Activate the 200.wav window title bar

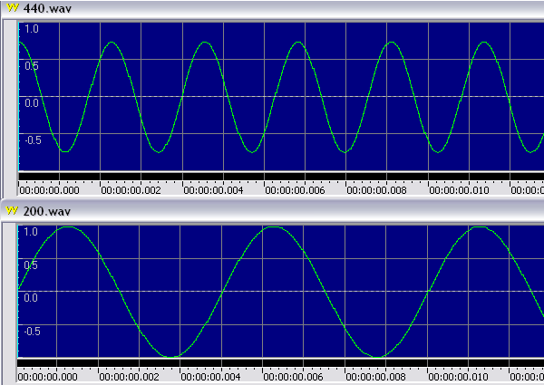(x=272, y=211)
